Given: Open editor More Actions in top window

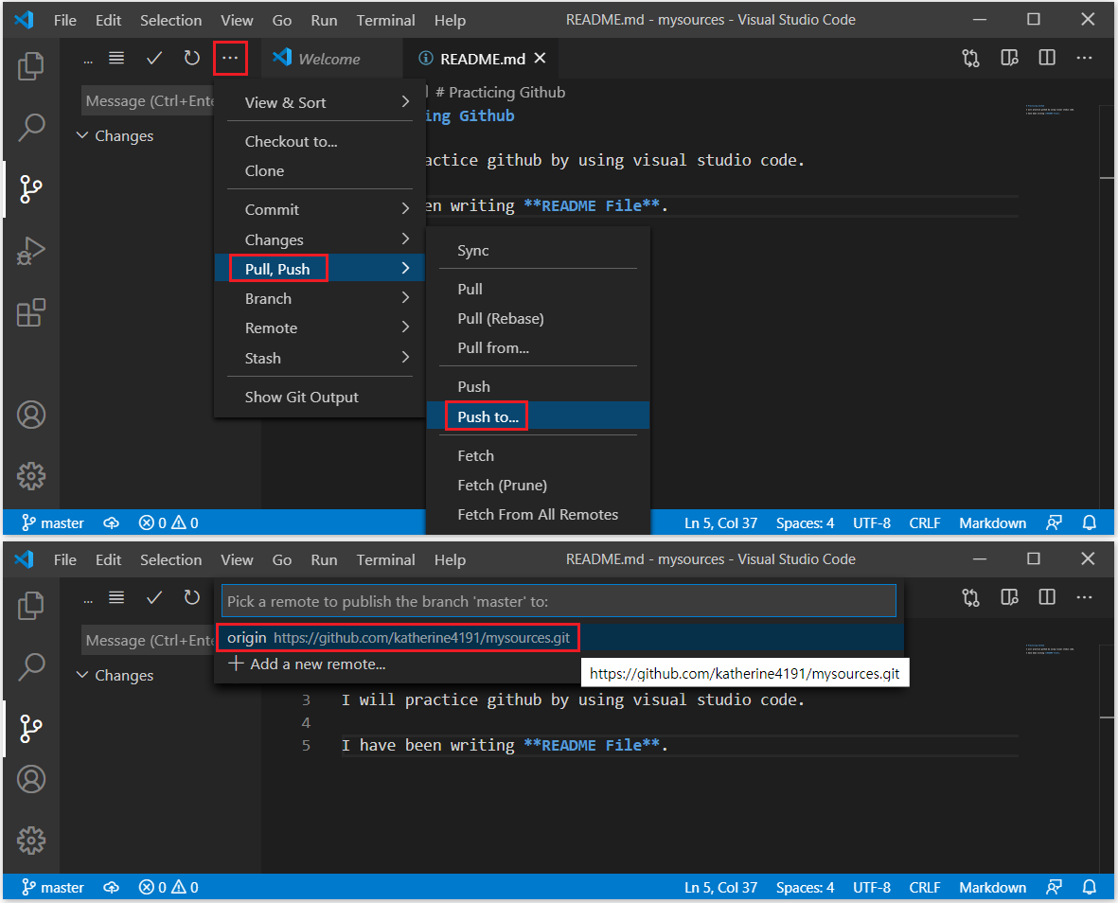Looking at the screenshot, I should (1085, 58).
